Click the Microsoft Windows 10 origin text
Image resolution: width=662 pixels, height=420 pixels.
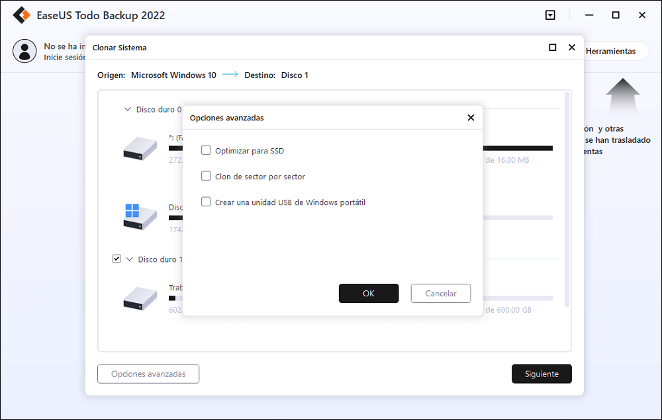point(173,75)
